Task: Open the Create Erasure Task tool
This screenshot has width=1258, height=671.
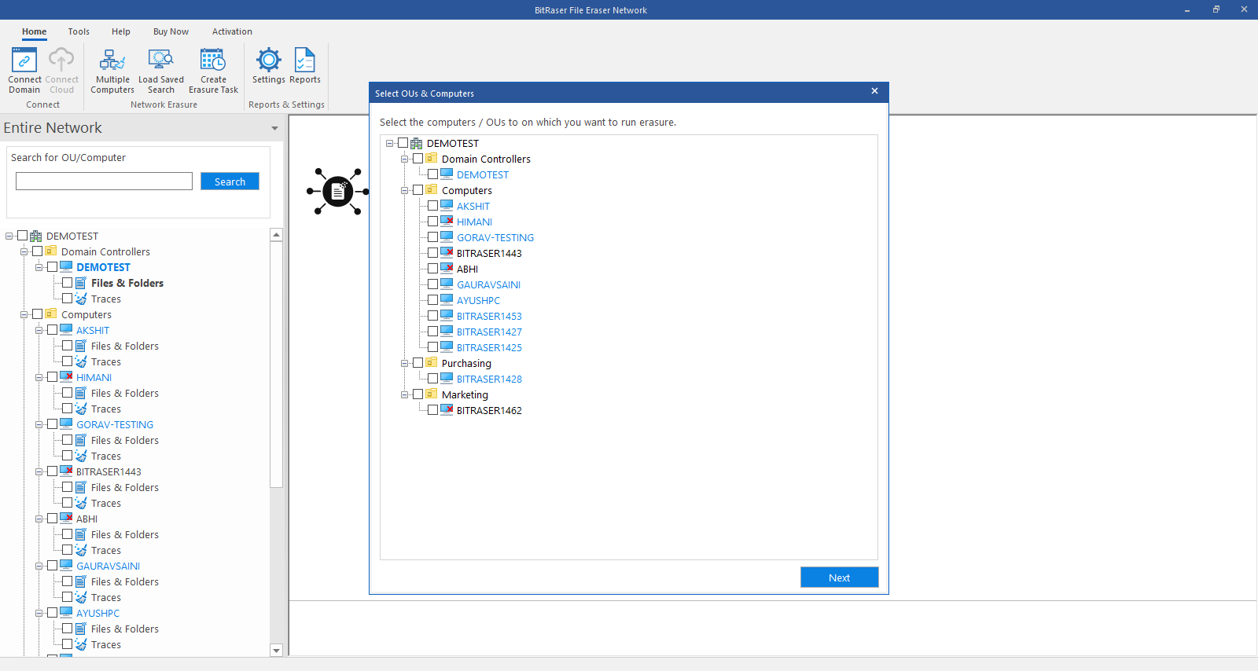Action: click(x=213, y=71)
